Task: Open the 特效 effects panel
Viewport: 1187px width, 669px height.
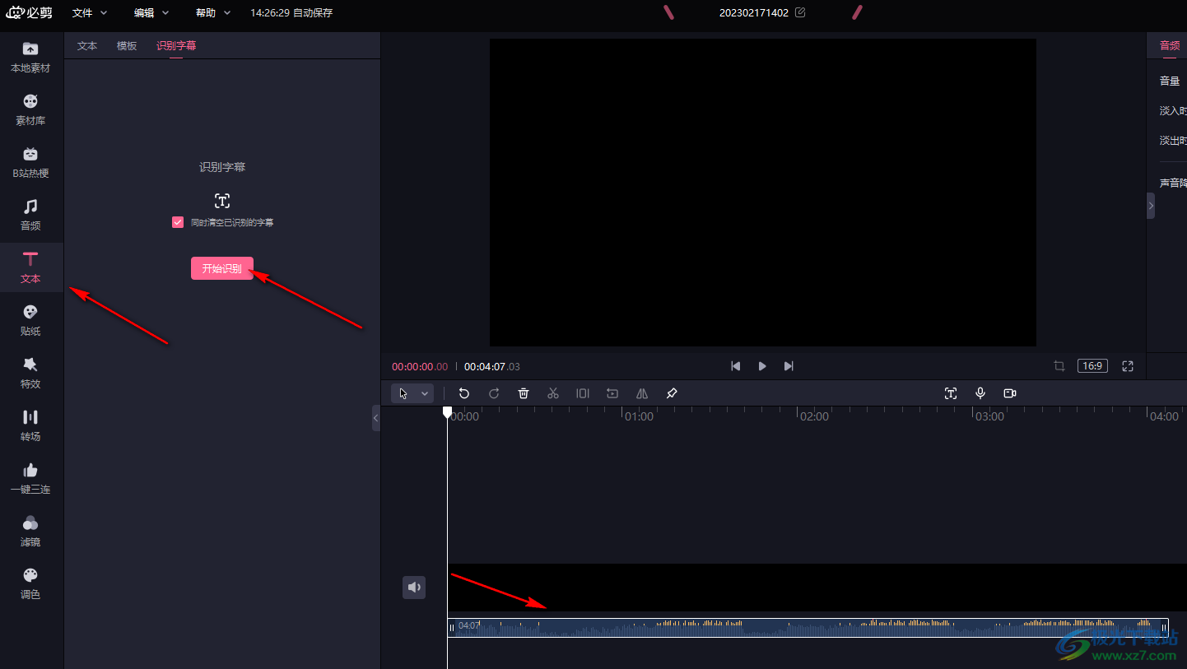Action: (30, 373)
